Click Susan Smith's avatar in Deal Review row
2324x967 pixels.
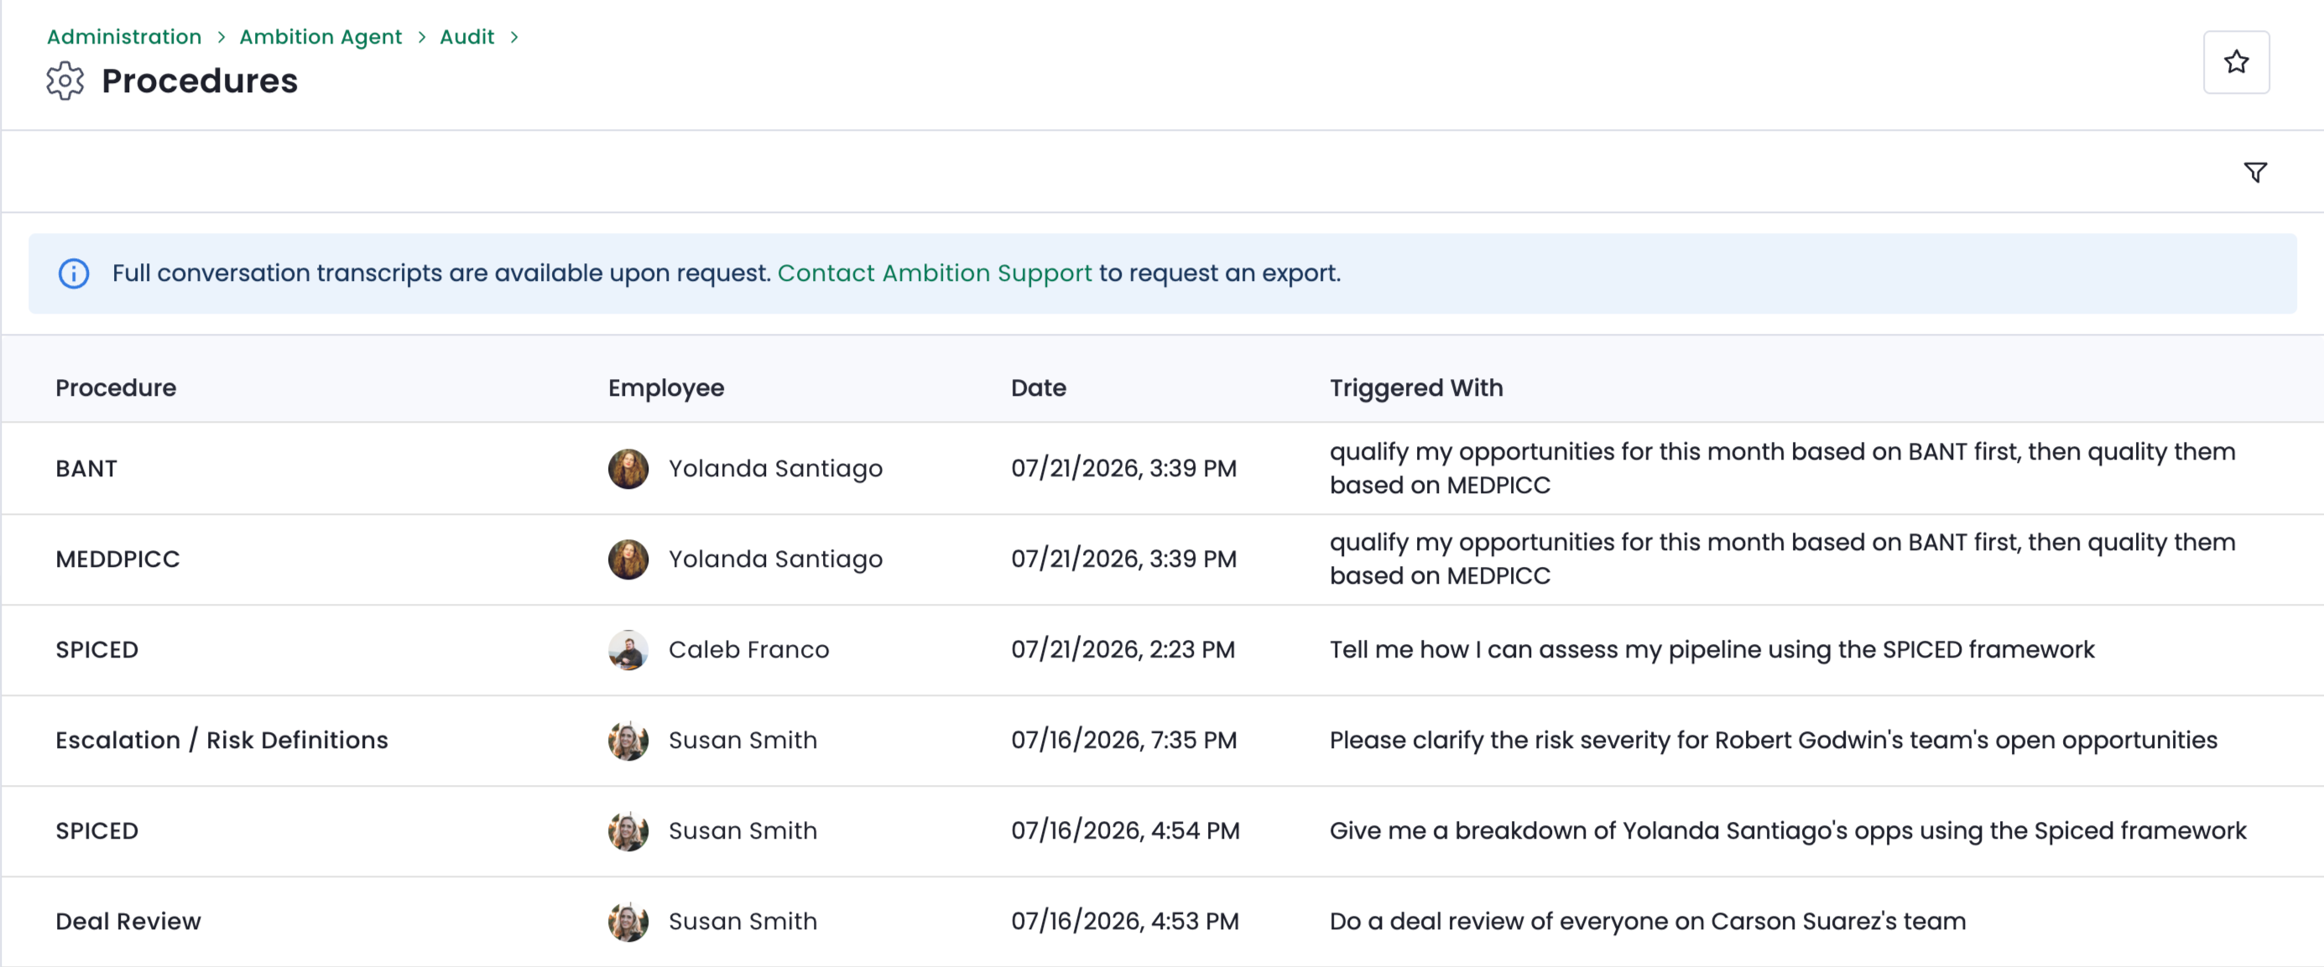point(628,921)
